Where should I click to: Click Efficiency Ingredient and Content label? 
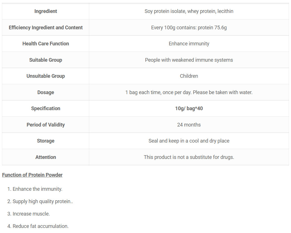point(46,28)
